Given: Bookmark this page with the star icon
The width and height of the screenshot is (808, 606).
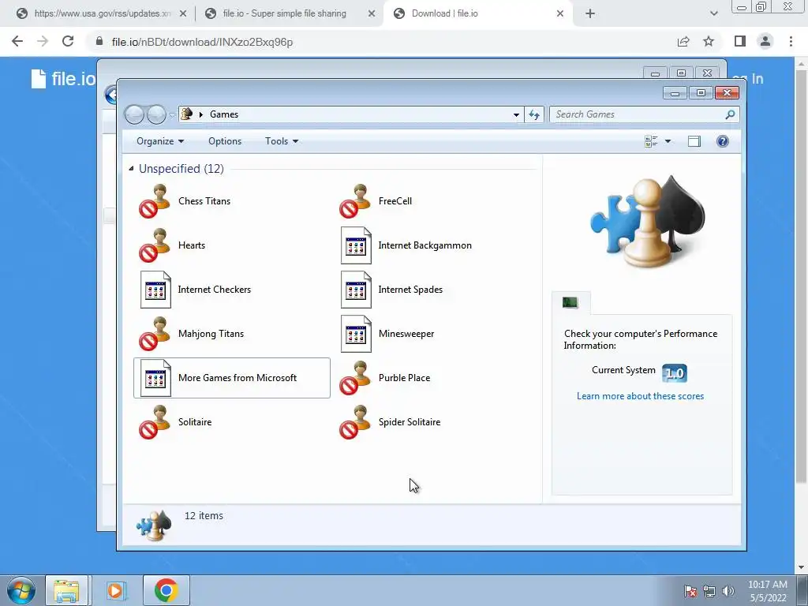Looking at the screenshot, I should click(x=709, y=41).
